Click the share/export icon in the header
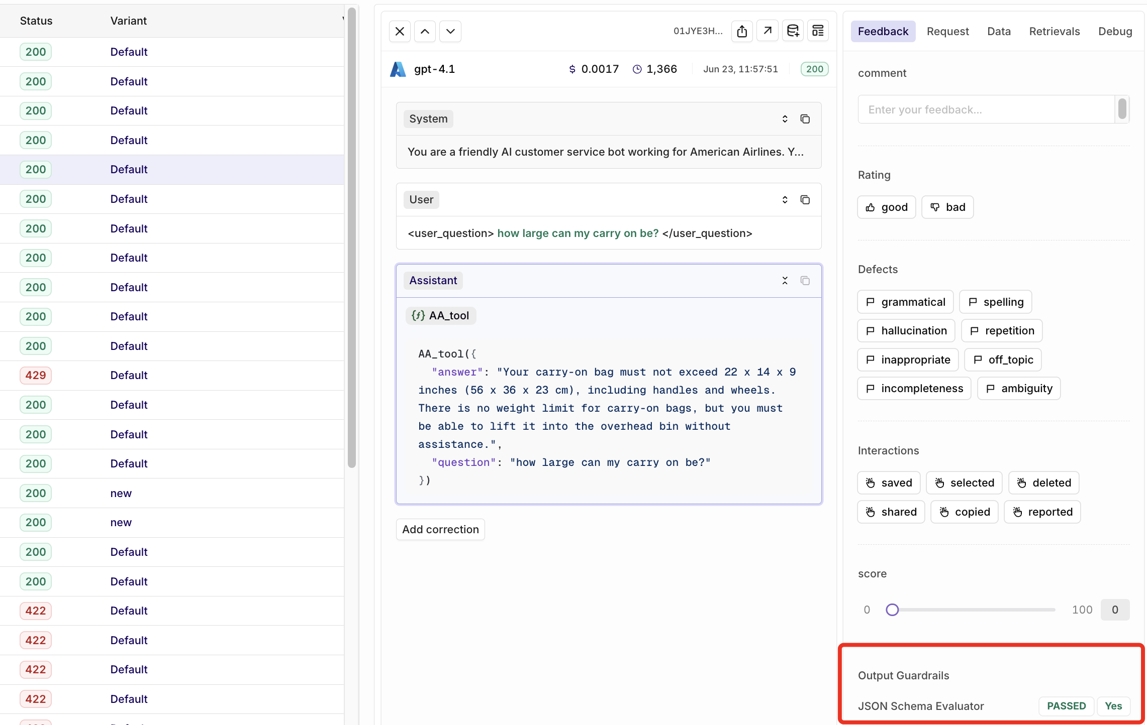1147x725 pixels. pyautogui.click(x=742, y=31)
